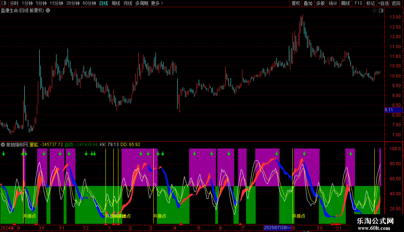The height and width of the screenshot is (232, 404).
Task: Click the KK: 79.13 readout
Action: pos(109,145)
